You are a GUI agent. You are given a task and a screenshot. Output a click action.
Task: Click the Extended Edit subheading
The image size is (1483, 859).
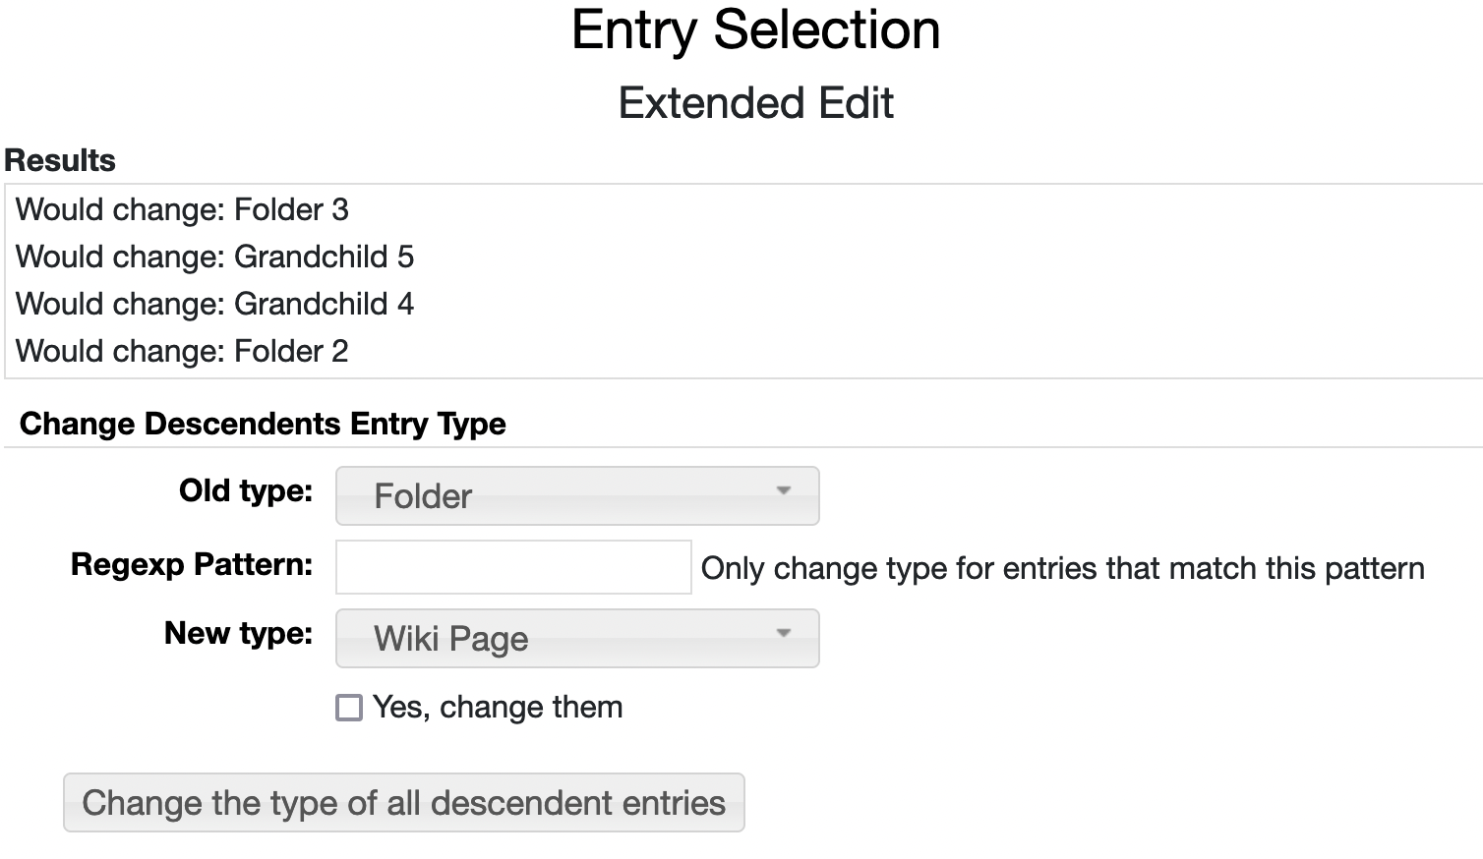pos(755,103)
